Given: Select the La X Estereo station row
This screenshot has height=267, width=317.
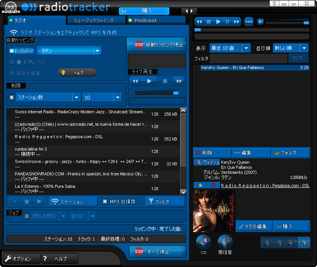Looking at the screenshot, I should [x=93, y=189].
